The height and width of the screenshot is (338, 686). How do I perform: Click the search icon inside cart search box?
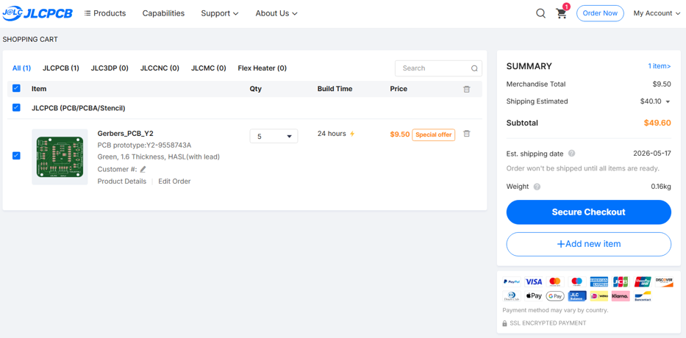tap(474, 68)
